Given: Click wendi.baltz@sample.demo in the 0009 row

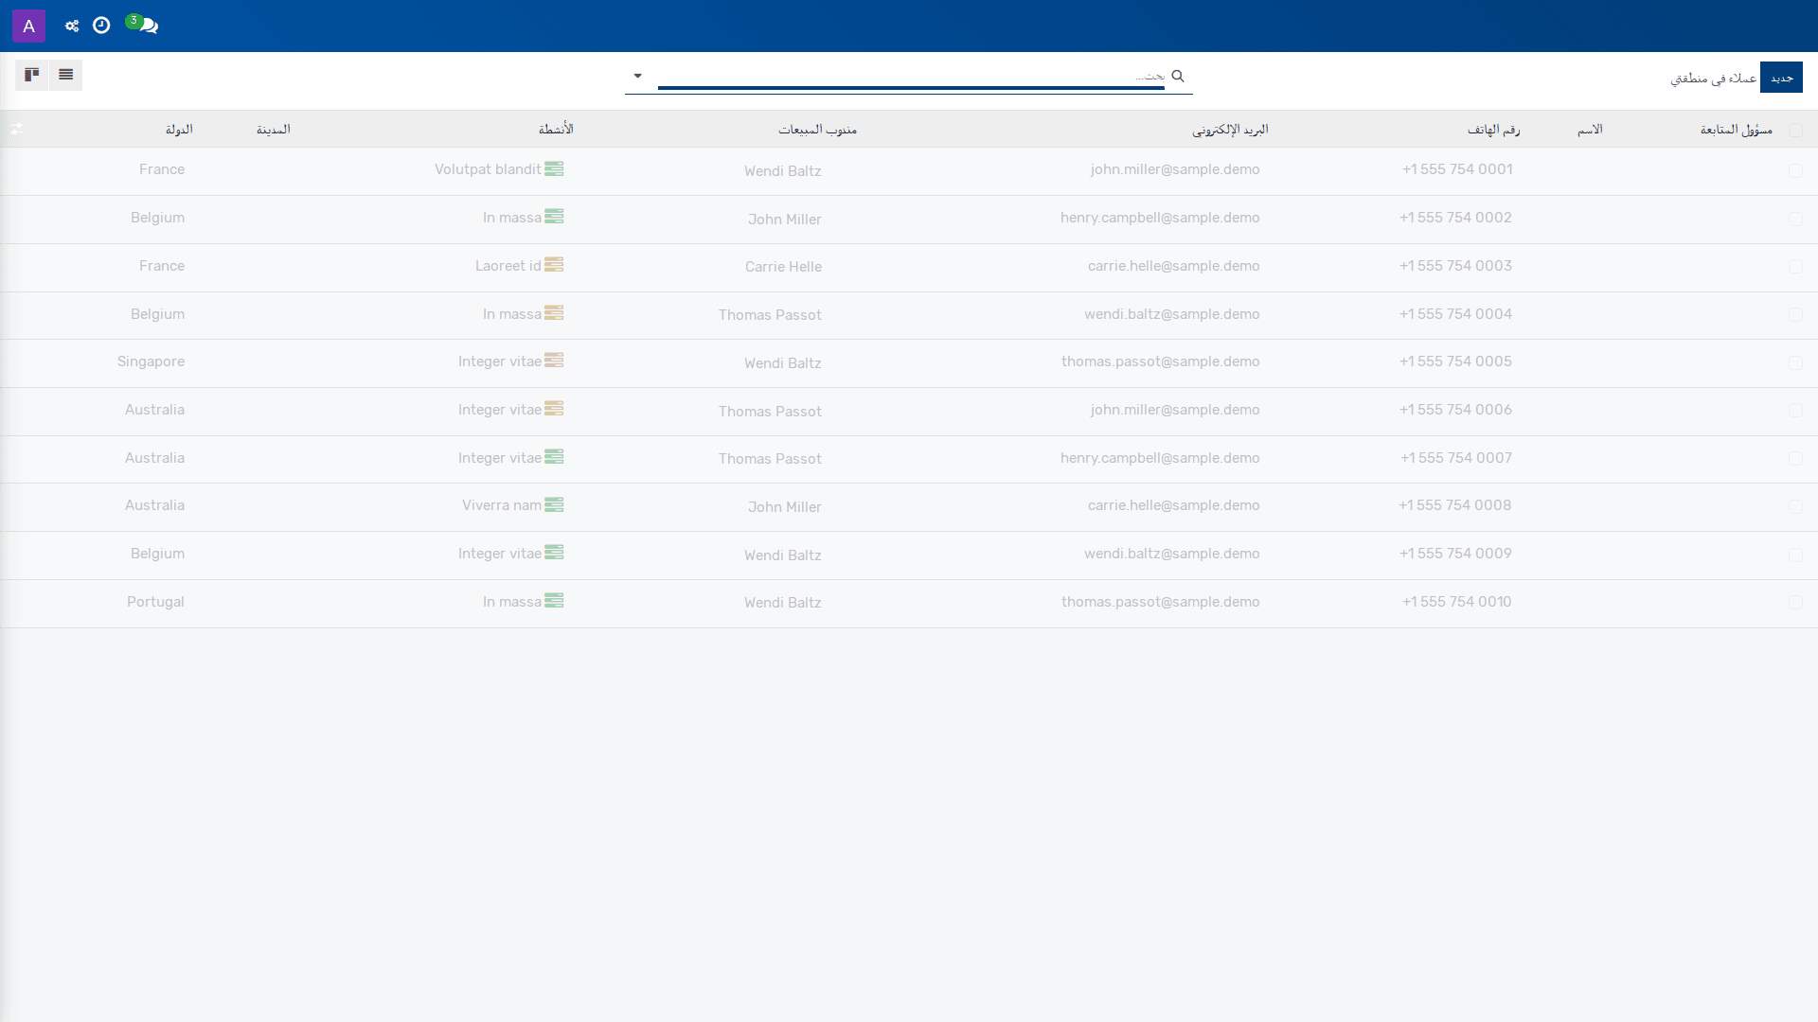Looking at the screenshot, I should click(x=1171, y=554).
